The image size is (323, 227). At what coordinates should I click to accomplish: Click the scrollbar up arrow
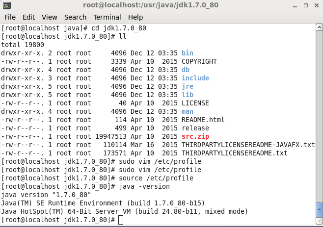click(319, 27)
